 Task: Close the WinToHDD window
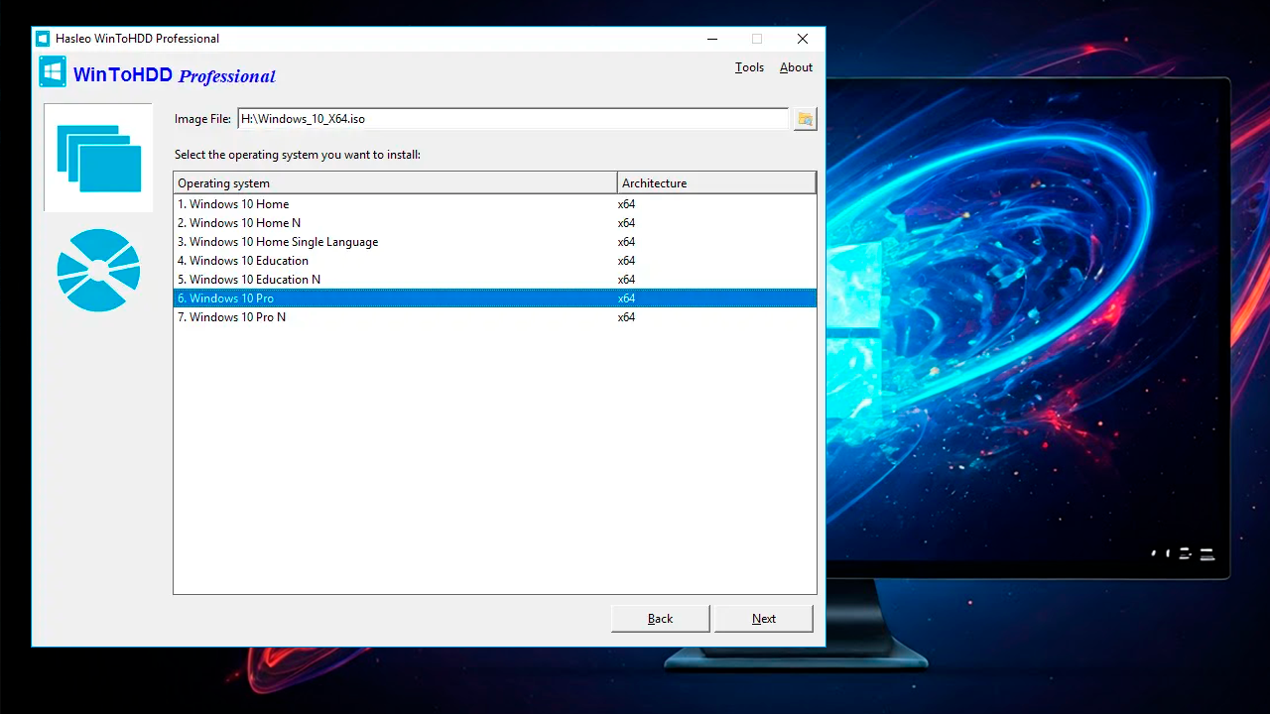click(802, 39)
